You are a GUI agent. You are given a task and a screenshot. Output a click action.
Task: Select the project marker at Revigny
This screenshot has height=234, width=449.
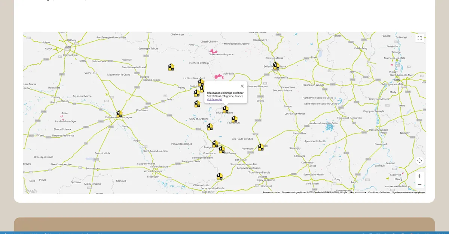(215, 144)
